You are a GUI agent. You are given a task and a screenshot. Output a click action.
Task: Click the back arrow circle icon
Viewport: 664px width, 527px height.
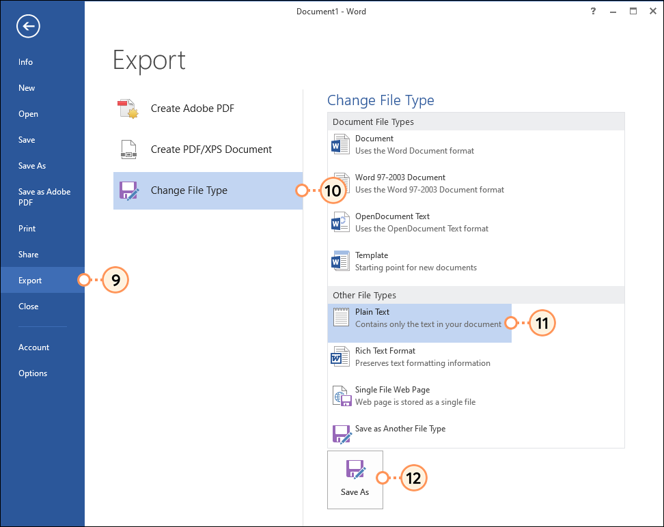(x=29, y=26)
